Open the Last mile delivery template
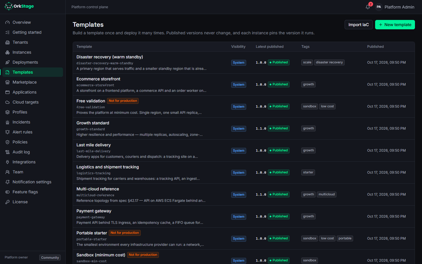This screenshot has height=264, width=422. (x=93, y=145)
